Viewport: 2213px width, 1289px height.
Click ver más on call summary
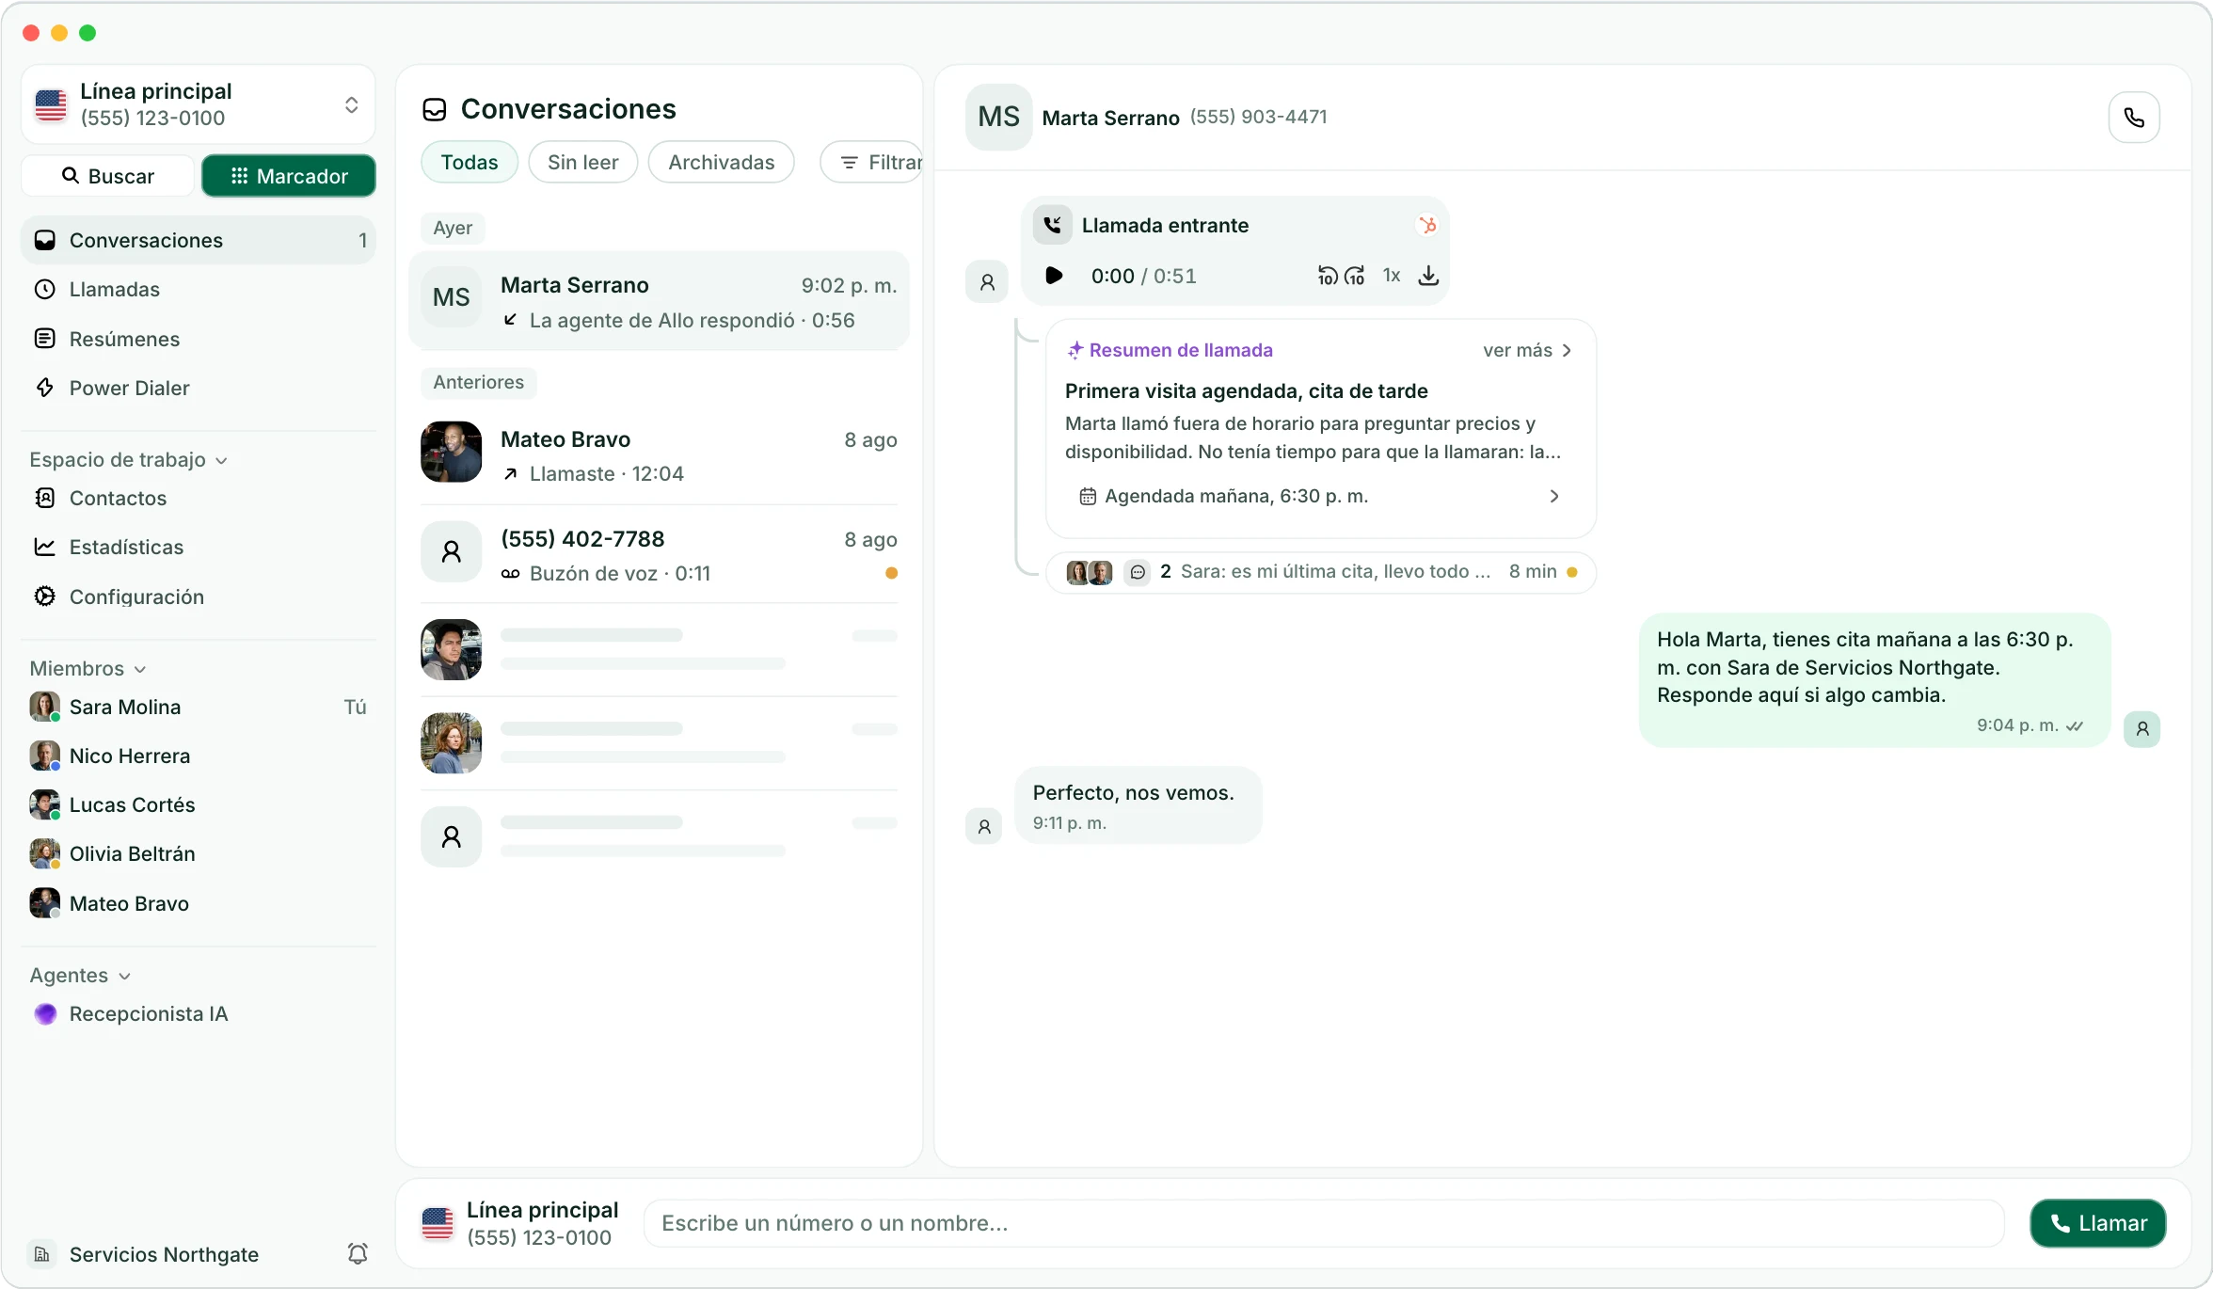pos(1527,350)
